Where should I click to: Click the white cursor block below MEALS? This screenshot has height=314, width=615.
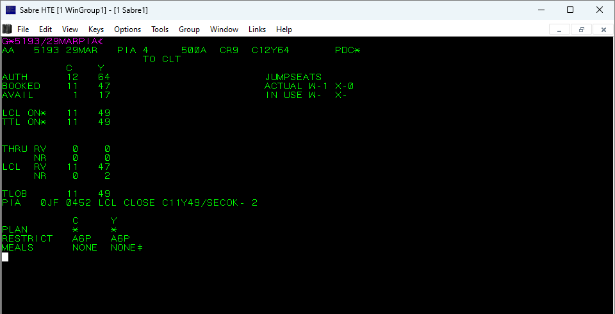click(5, 257)
